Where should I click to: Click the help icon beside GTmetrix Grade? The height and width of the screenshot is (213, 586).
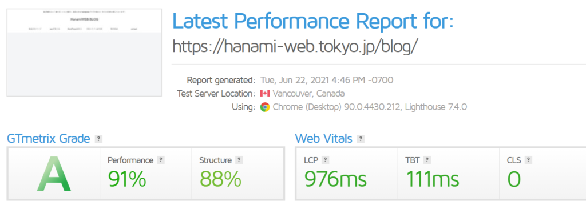pyautogui.click(x=98, y=139)
